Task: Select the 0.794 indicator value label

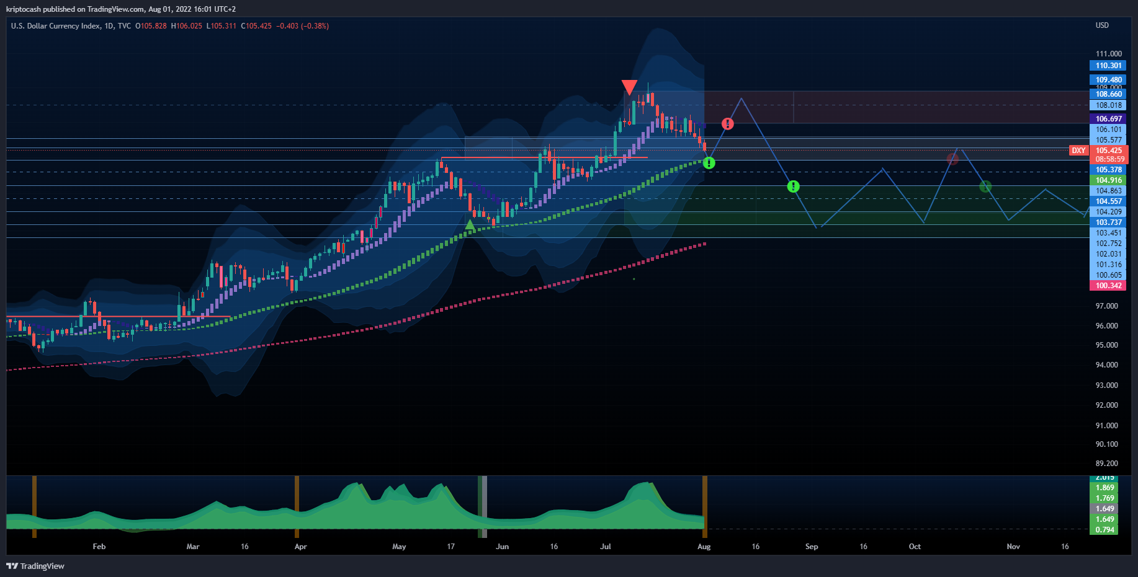Action: 1104,530
